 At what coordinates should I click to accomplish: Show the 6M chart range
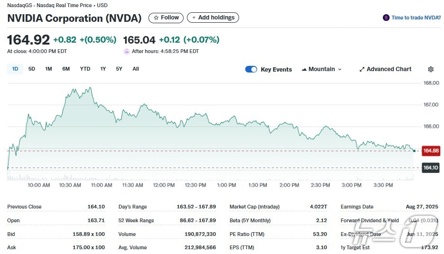66,69
